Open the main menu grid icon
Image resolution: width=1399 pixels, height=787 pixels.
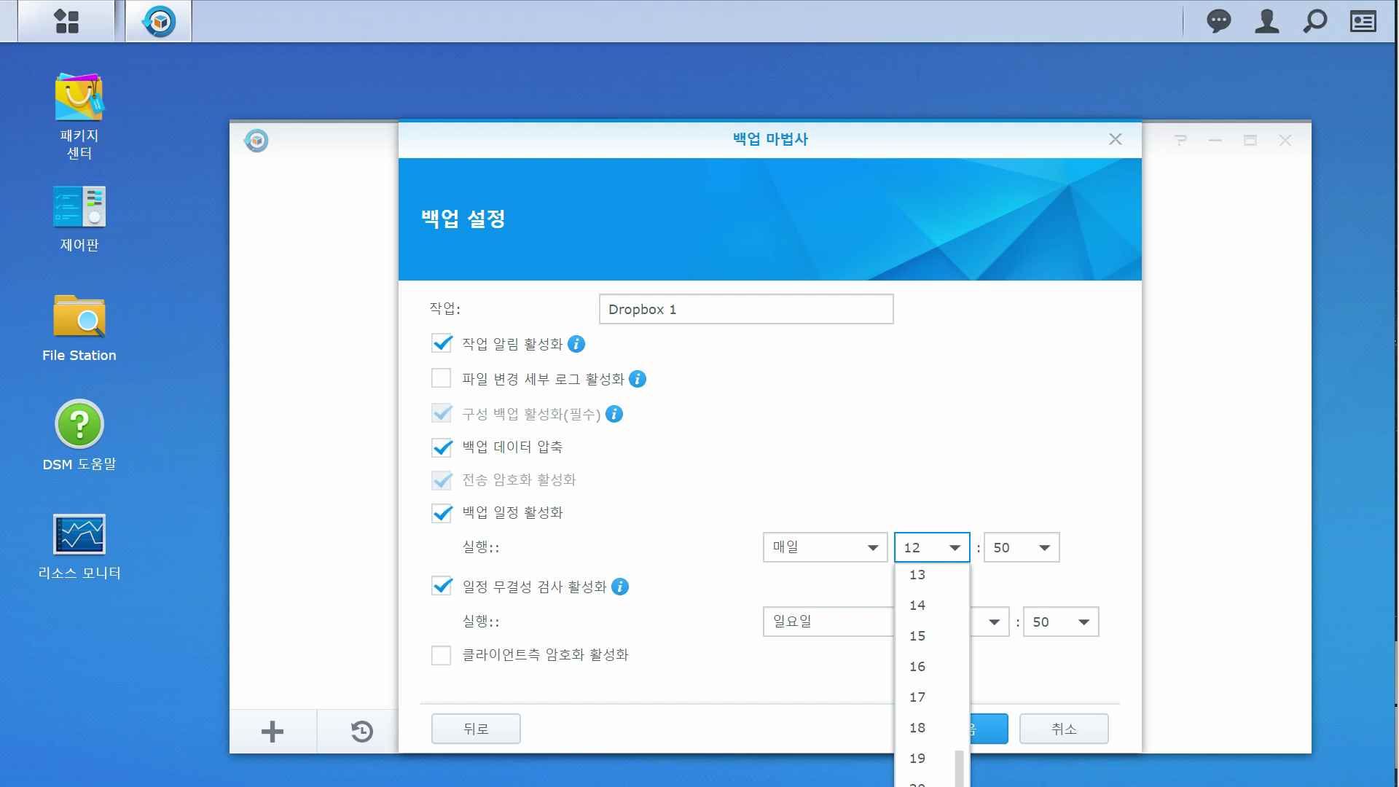pyautogui.click(x=66, y=21)
